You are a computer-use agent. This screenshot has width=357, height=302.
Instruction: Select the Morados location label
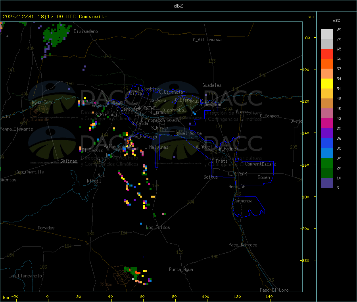pyautogui.click(x=46, y=228)
